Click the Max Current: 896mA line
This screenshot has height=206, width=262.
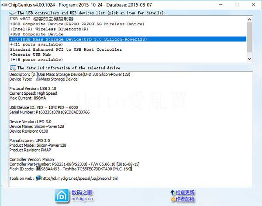click(28, 98)
